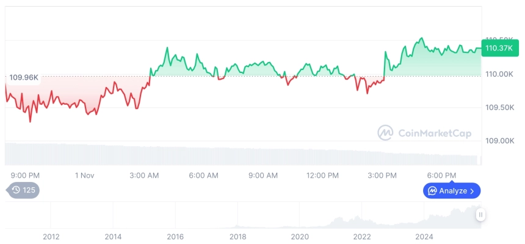
Task: Click the 109.96K opening price label
Action: click(24, 77)
